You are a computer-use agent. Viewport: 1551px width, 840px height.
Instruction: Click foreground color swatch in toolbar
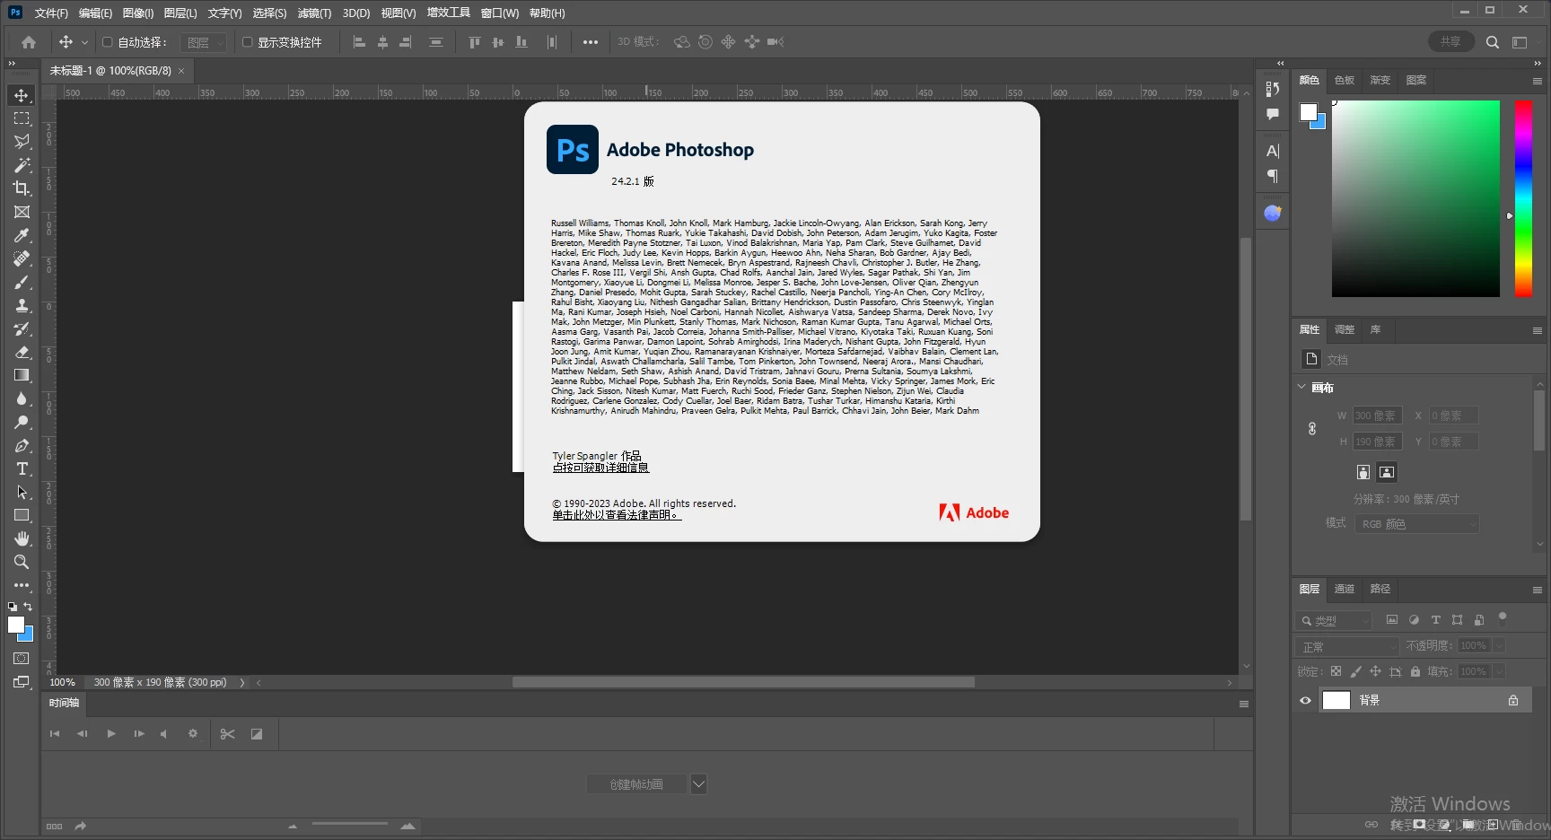click(x=16, y=626)
